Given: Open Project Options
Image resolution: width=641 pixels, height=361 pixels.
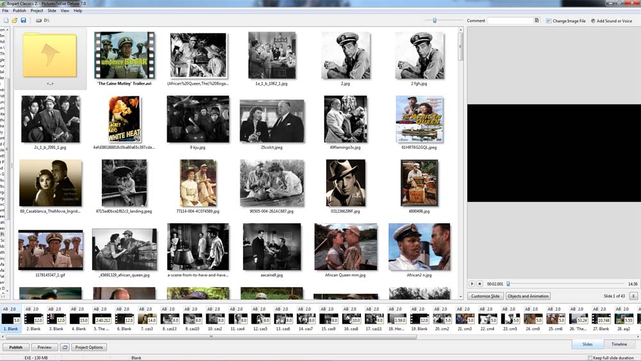Looking at the screenshot, I should [x=89, y=347].
